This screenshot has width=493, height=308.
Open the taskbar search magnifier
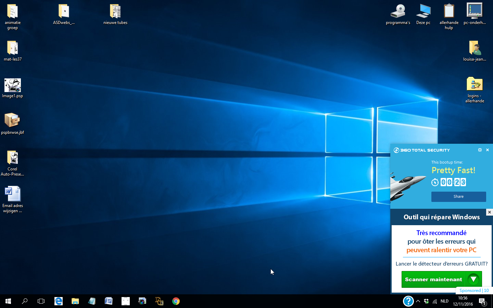[25, 301]
